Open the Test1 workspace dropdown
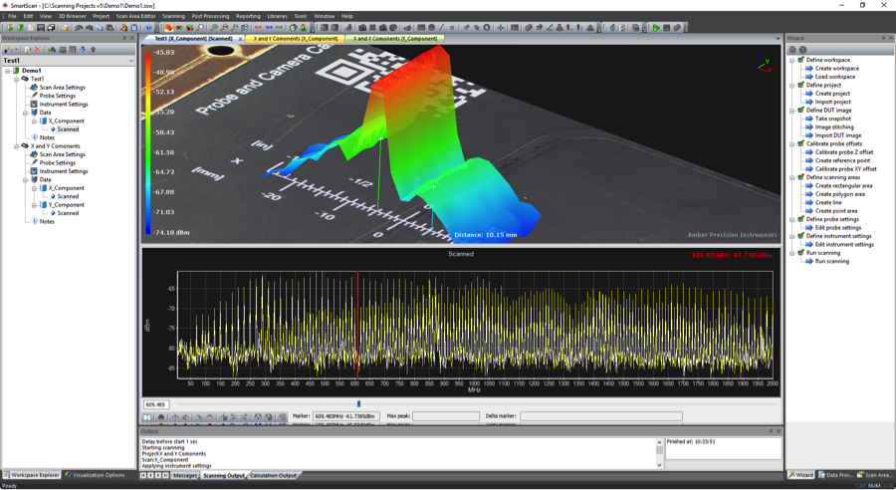 coord(130,60)
